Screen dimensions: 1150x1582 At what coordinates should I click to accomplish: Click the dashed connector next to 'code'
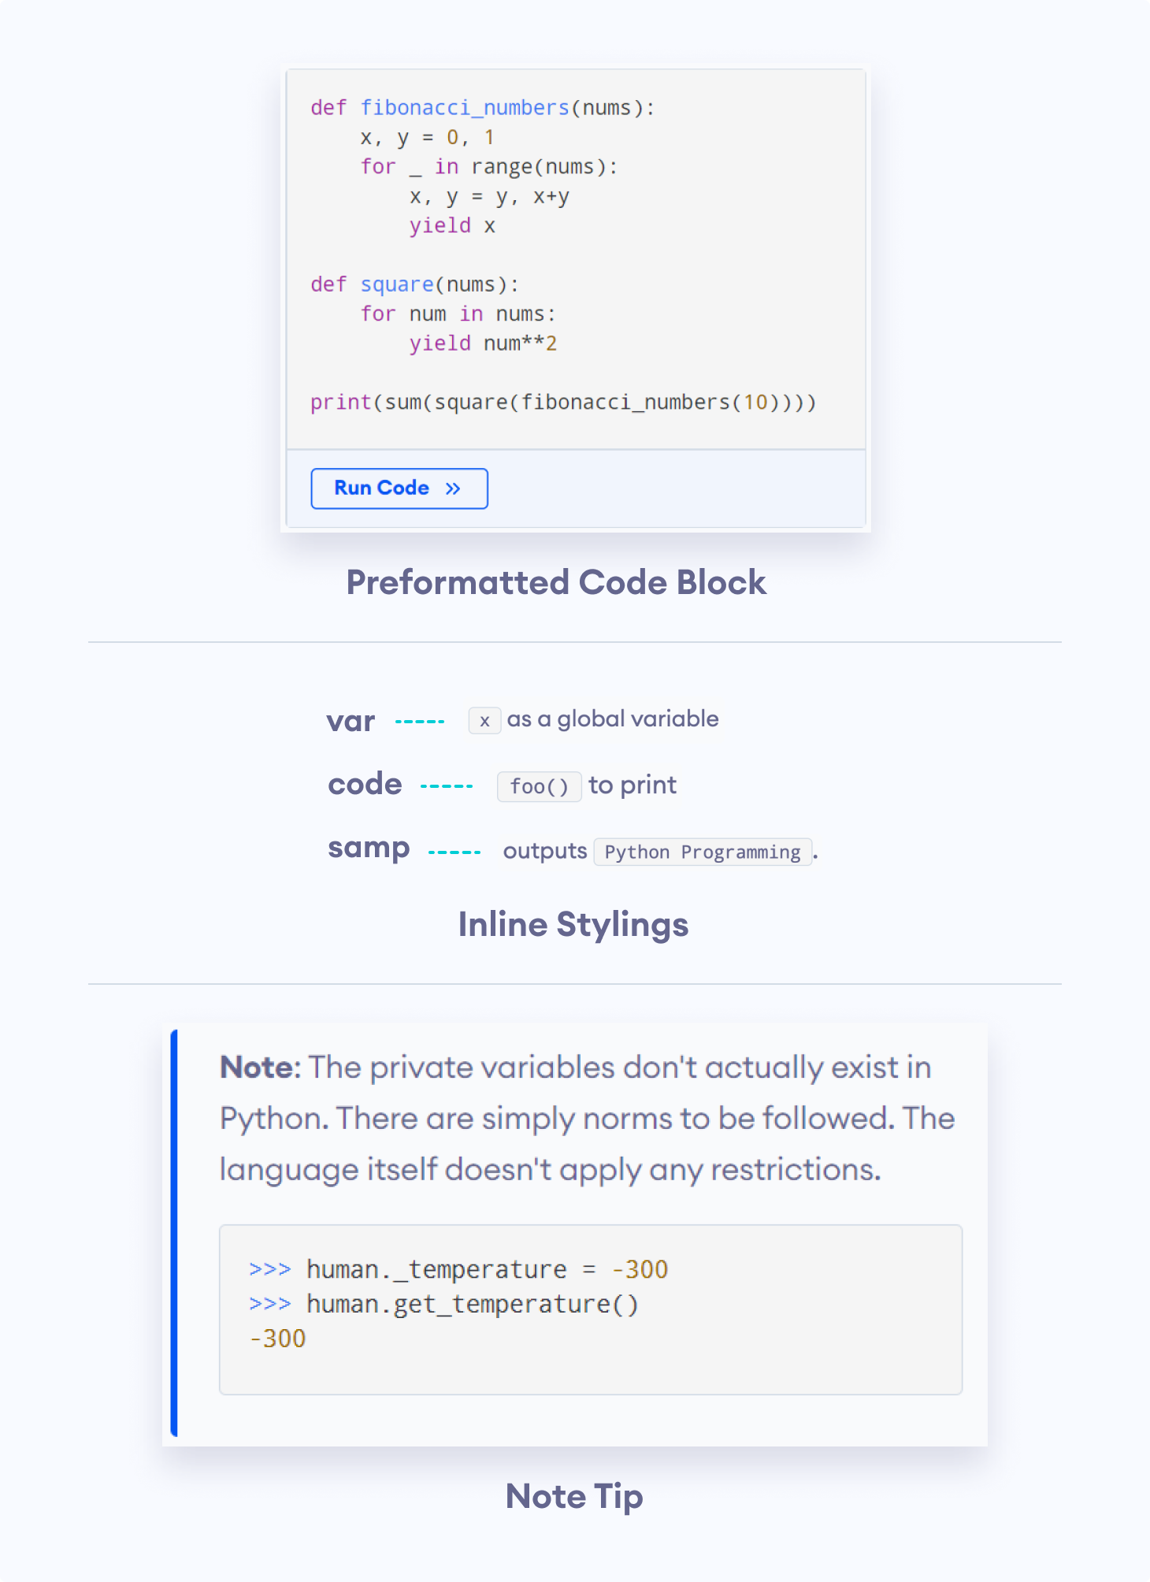click(x=446, y=785)
